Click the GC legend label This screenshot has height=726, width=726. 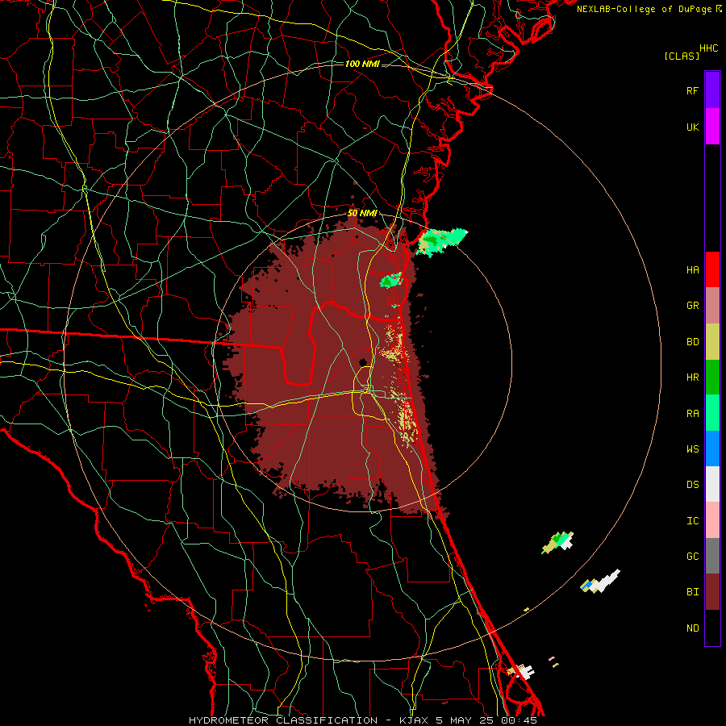692,557
